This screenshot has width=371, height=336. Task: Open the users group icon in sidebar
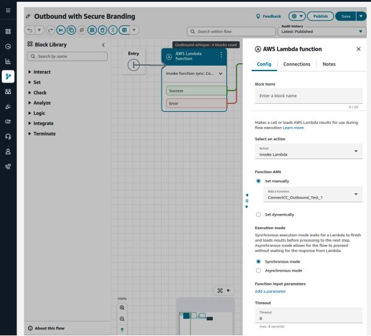point(8,92)
